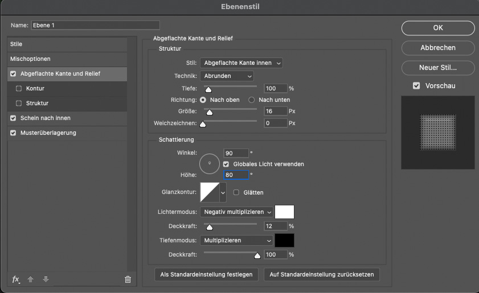Click the Tiefen Deckkraft slider handle

pyautogui.click(x=257, y=255)
